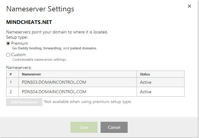The width and height of the screenshot is (199, 138).
Task: Click the disabled Add Nameserver button
Action: (x=24, y=102)
